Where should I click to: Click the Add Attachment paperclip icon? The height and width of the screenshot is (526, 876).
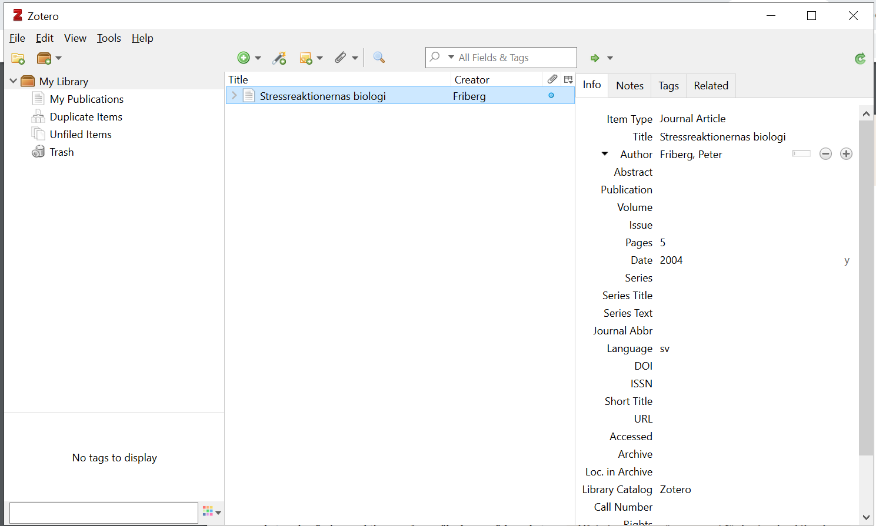point(341,58)
